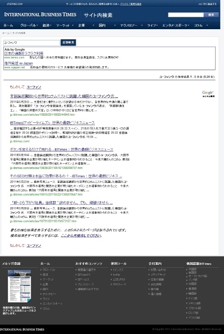Click the 記事検索 article search button

(x=68, y=43)
